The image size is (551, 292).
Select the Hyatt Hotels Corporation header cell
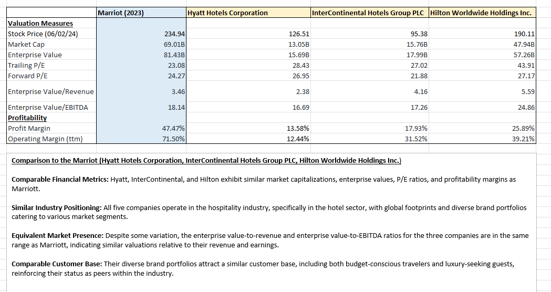click(x=248, y=13)
